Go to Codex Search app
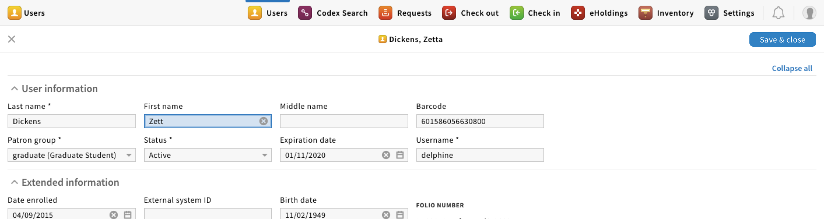Viewport: 824px width, 219px height. coord(333,13)
